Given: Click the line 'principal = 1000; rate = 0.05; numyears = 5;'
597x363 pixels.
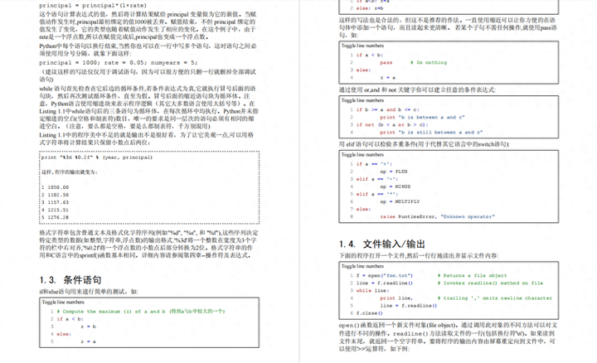Looking at the screenshot, I should pyautogui.click(x=119, y=63).
